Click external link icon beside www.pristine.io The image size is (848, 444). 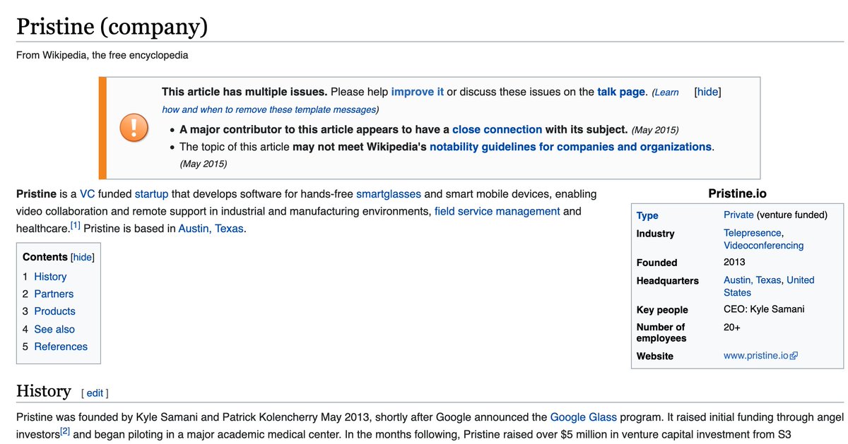[x=794, y=356]
